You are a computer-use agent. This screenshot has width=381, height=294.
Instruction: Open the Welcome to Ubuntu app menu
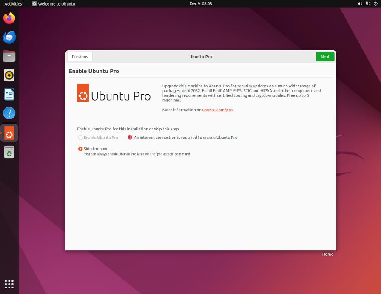coord(54,4)
